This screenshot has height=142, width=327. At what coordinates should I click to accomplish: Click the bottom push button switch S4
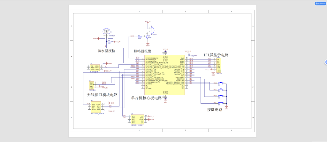pyautogui.click(x=221, y=103)
